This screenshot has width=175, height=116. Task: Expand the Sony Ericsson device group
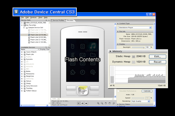22,86
